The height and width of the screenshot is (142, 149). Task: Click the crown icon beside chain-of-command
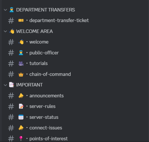21,75
